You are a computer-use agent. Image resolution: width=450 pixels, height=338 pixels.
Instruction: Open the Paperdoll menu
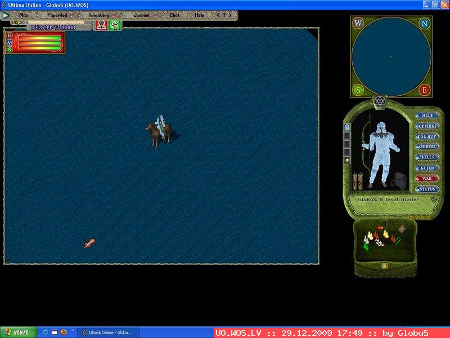[x=57, y=15]
